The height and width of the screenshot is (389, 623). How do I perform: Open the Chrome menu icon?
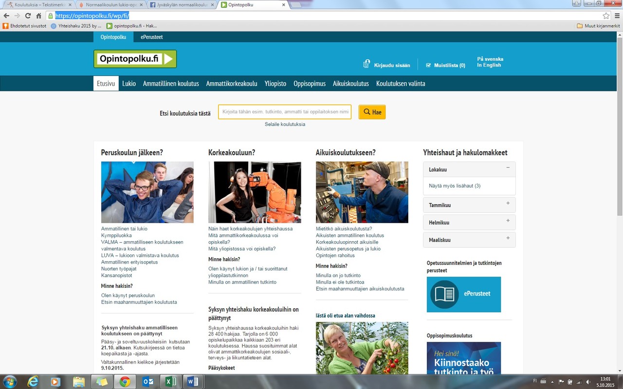click(x=616, y=16)
